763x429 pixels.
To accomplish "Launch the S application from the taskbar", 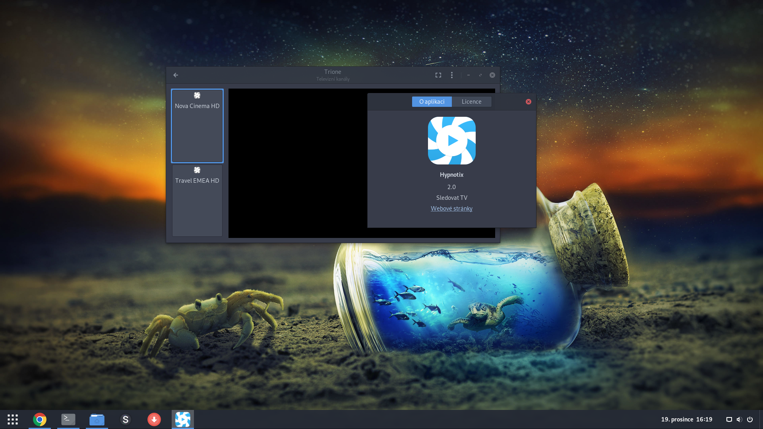I will (x=126, y=419).
